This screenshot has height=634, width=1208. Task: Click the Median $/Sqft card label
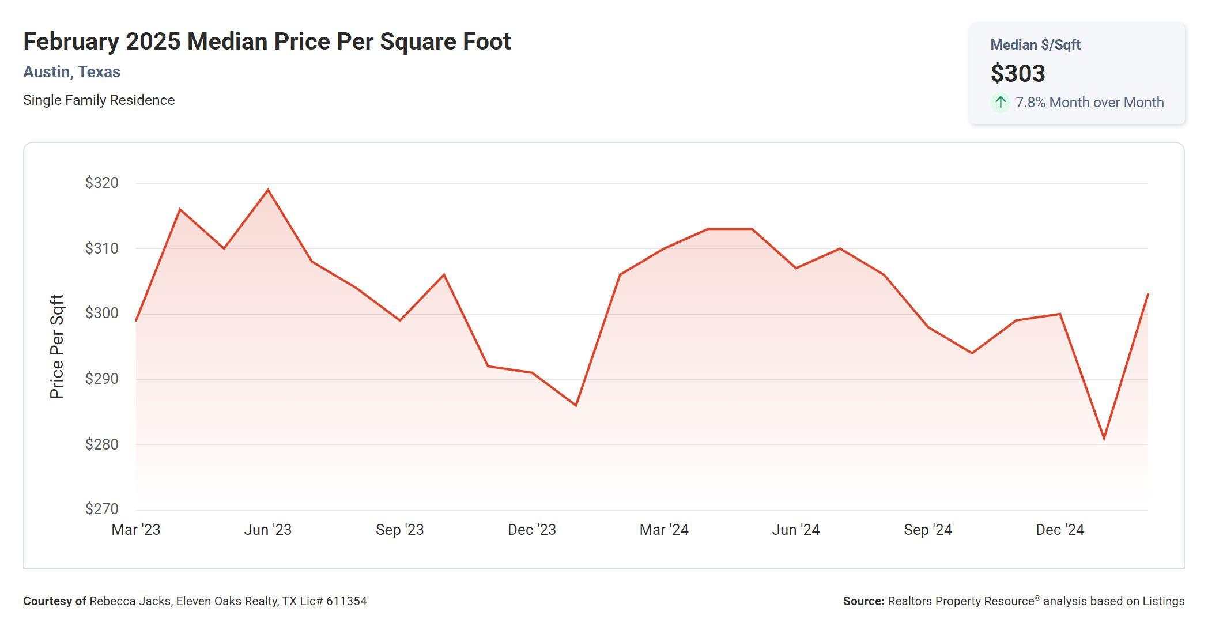tap(1035, 45)
